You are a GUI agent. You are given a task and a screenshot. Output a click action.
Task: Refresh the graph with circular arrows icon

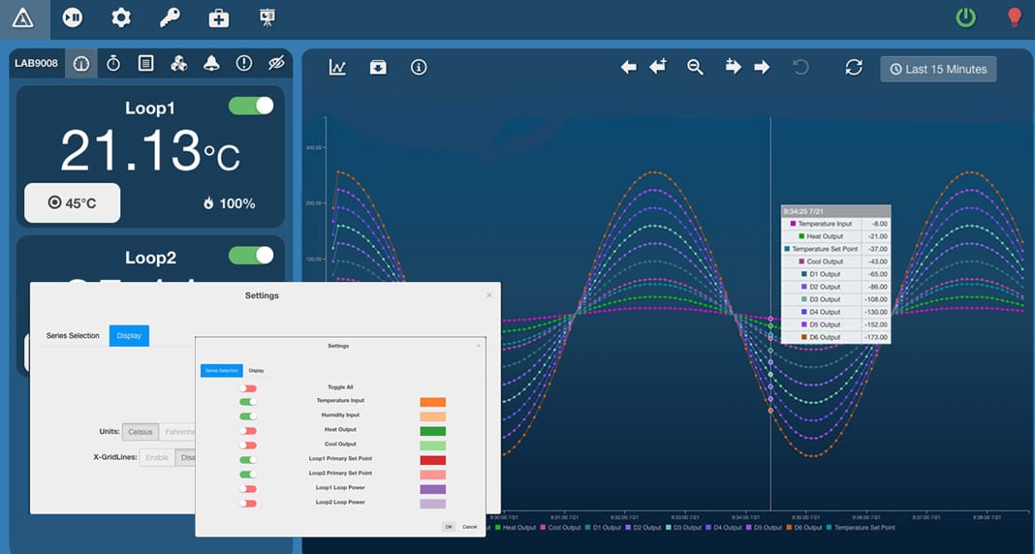(854, 67)
